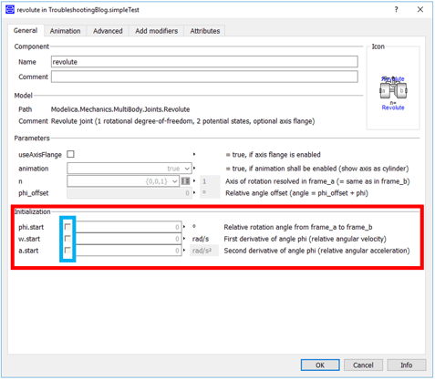Open the context arrow beside a.start field

(184, 251)
